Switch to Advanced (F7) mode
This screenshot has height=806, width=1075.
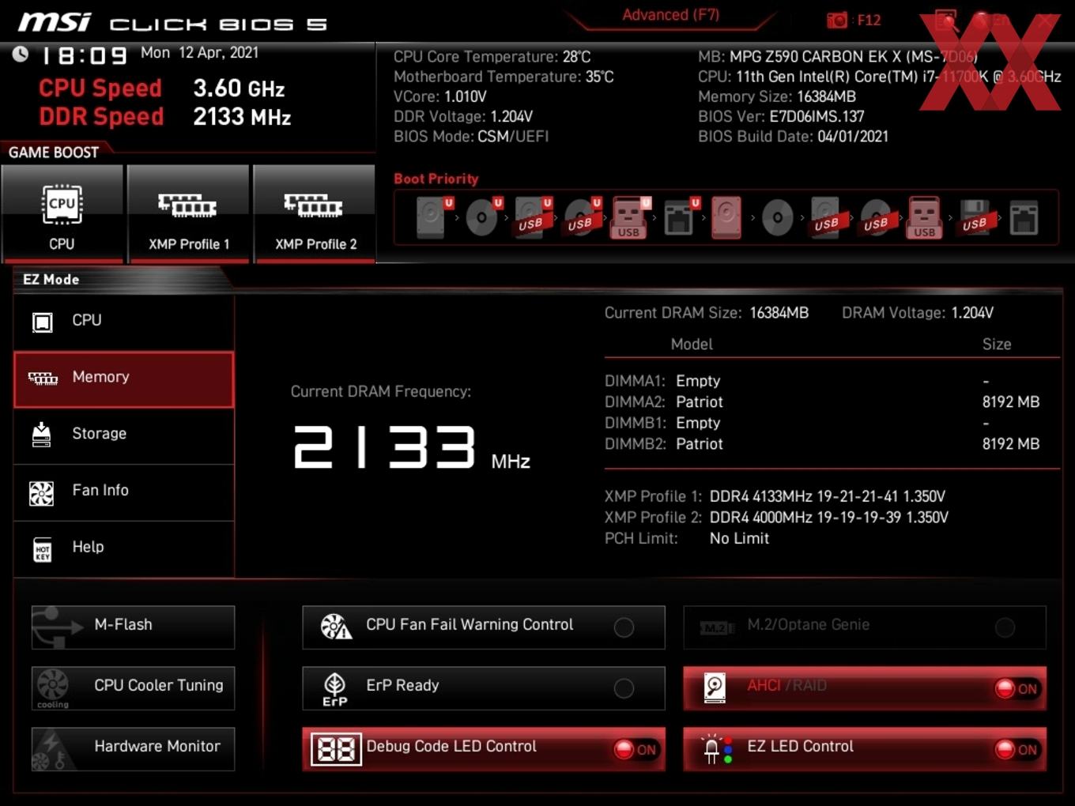(670, 15)
